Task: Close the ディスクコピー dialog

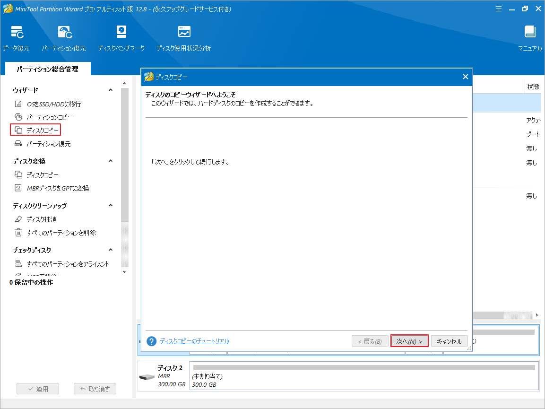Action: pos(466,77)
